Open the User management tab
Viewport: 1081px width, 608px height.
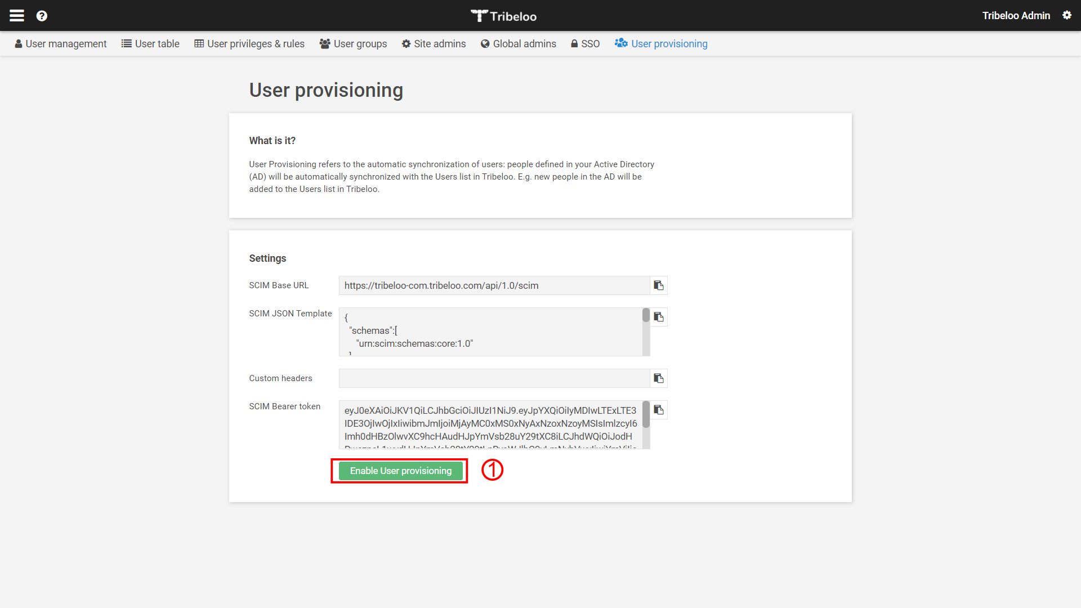coord(60,44)
